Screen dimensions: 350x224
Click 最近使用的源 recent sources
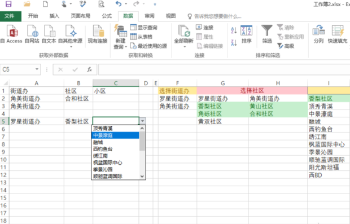point(148,46)
